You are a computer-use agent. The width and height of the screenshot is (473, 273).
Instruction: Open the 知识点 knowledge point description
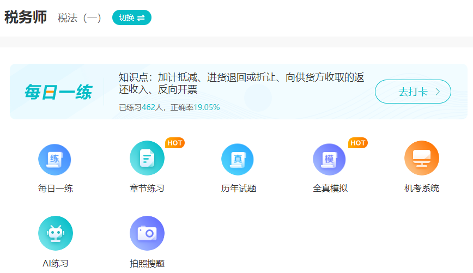pos(241,83)
